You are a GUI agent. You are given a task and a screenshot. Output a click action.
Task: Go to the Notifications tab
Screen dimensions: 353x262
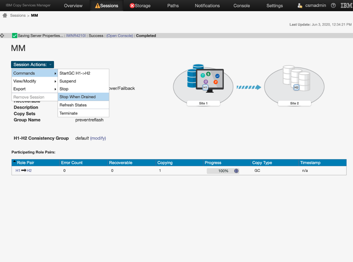[207, 6]
